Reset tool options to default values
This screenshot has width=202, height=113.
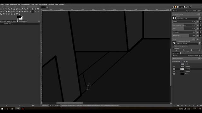(199, 50)
